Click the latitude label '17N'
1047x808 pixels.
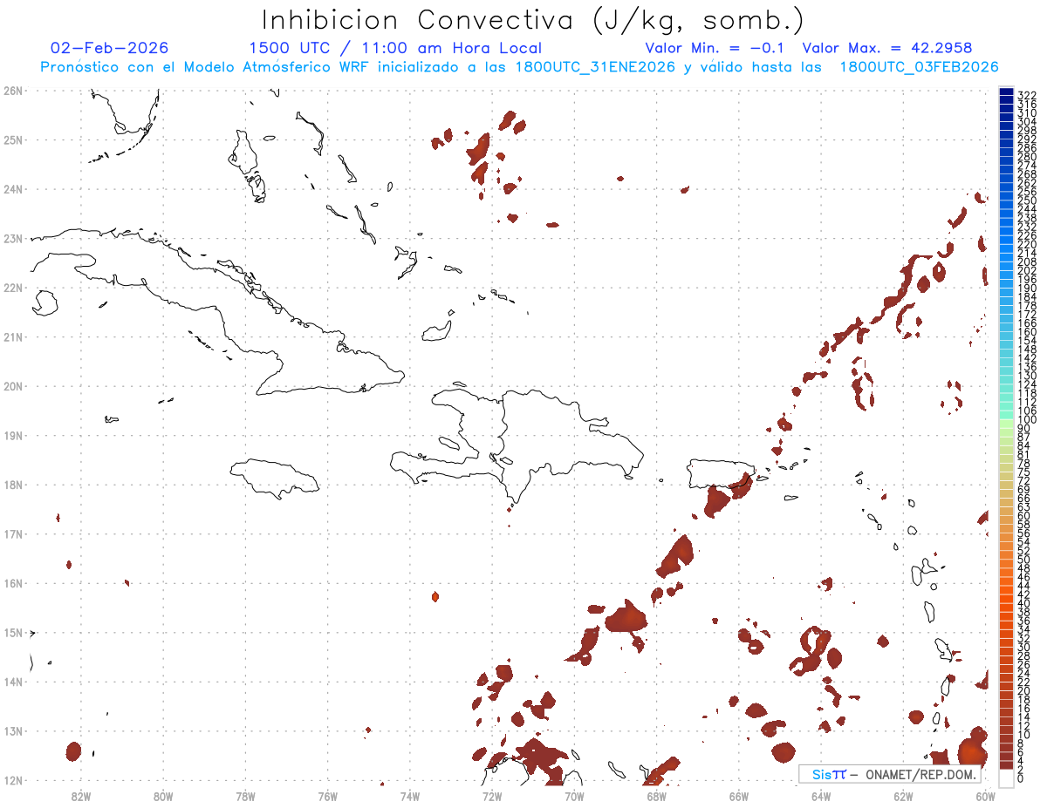pos(12,533)
